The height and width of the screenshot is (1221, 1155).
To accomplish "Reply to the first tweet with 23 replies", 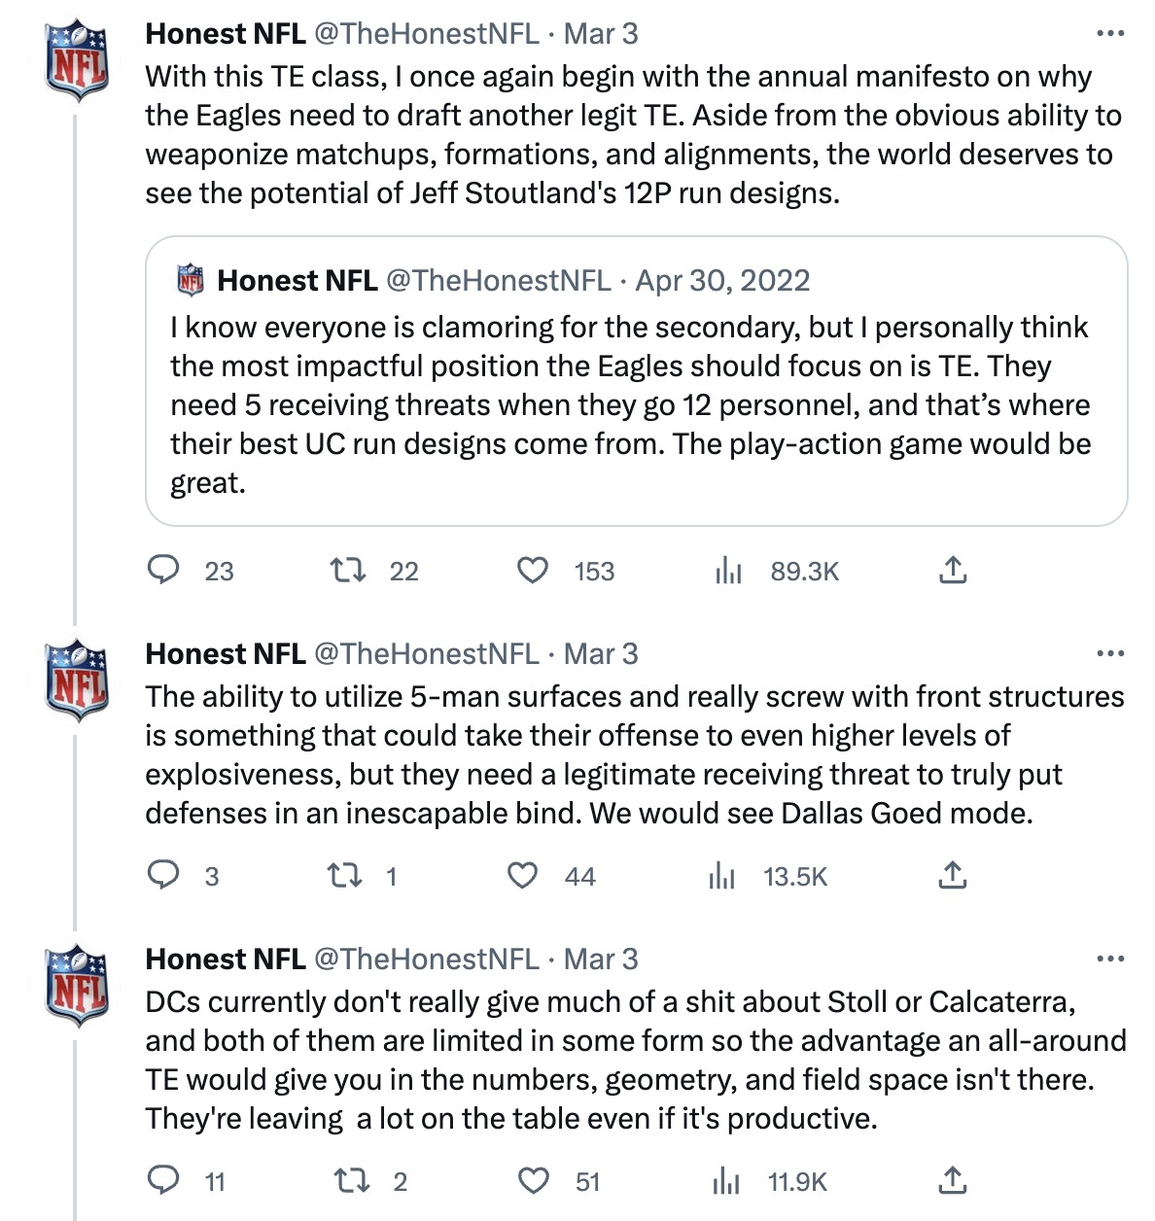I will [x=163, y=570].
